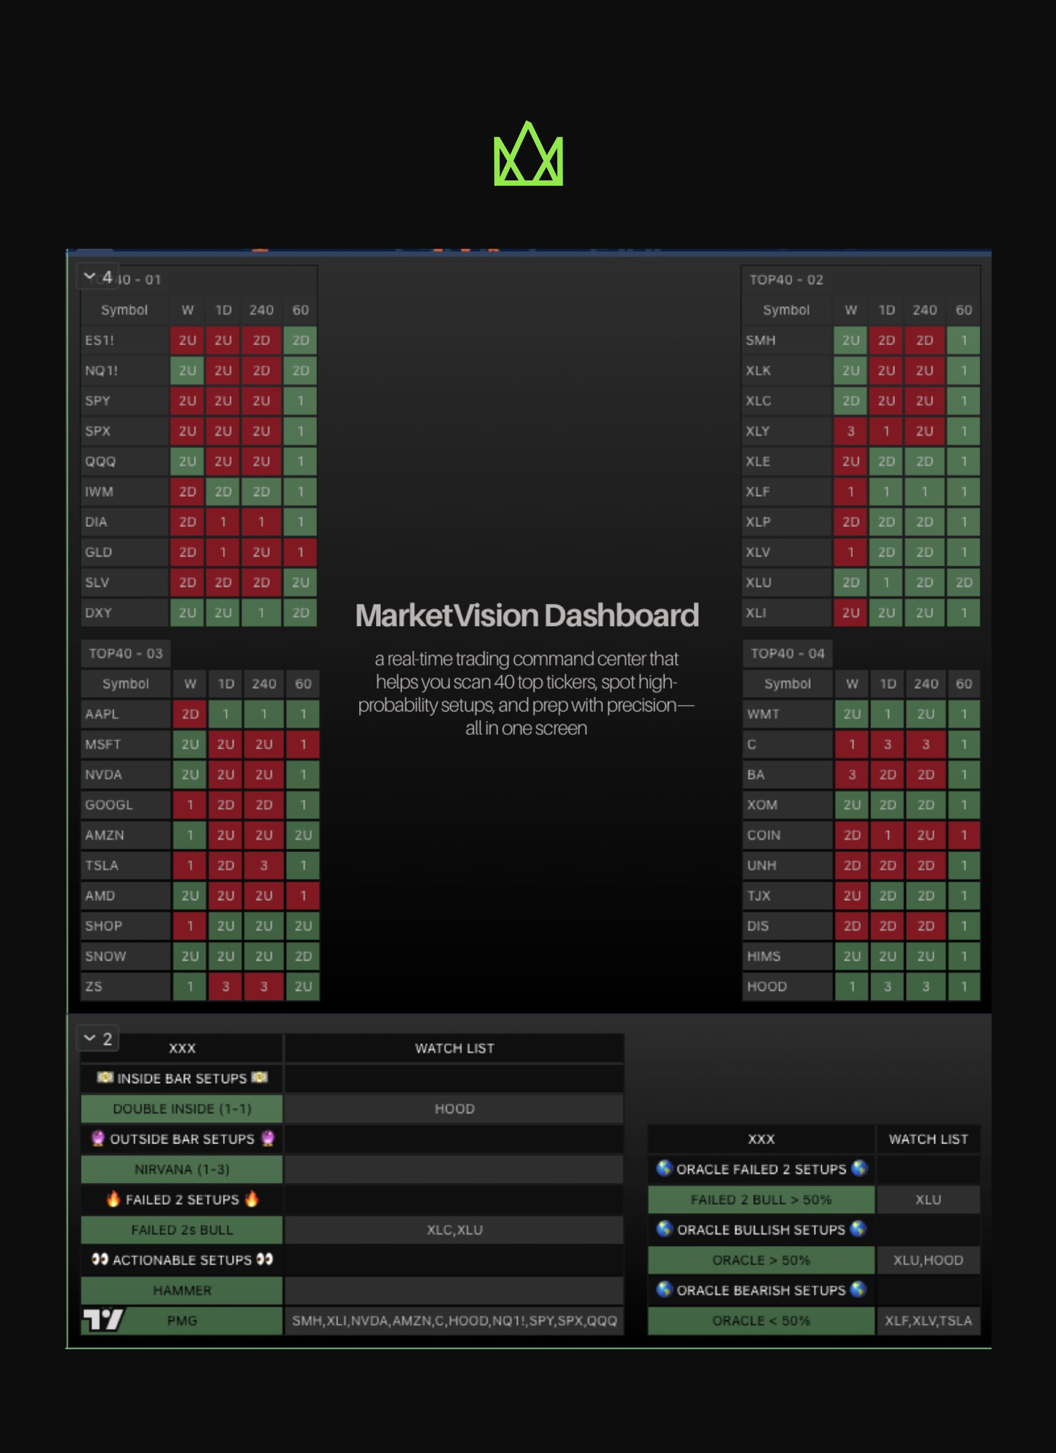The width and height of the screenshot is (1056, 1453).
Task: Click the green crown logo
Action: pyautogui.click(x=528, y=154)
